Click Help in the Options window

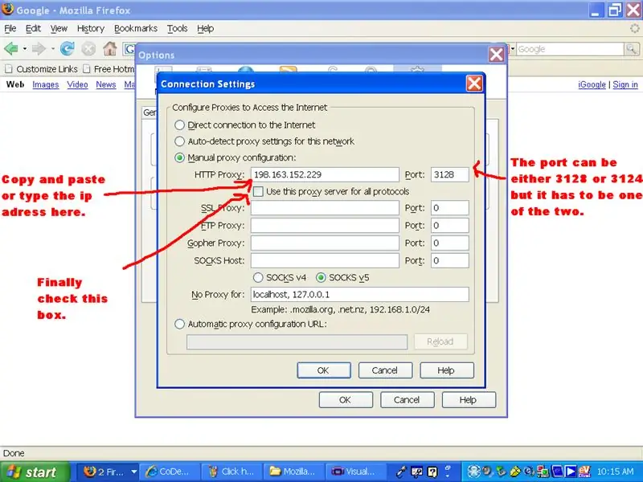(x=469, y=399)
